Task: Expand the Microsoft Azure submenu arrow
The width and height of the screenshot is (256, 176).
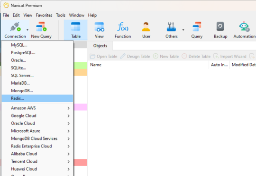Action: click(x=69, y=131)
